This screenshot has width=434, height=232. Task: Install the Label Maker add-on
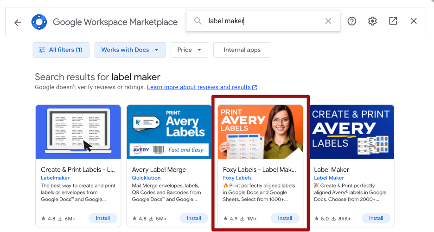tap(376, 218)
